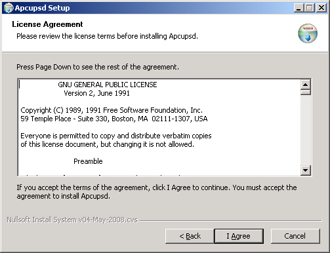Minimize the Apcupsd Setup window

[x=299, y=8]
